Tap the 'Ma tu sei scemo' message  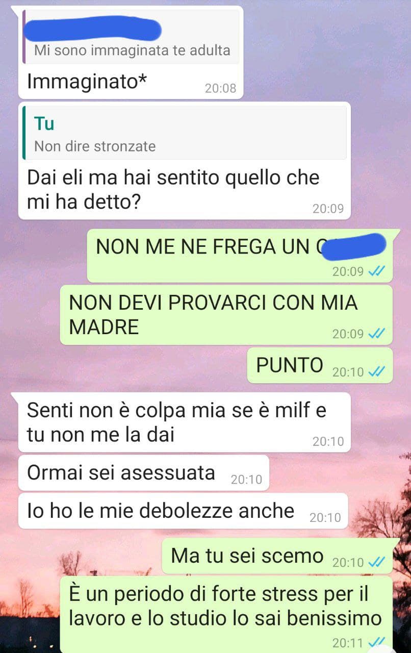[x=277, y=556]
